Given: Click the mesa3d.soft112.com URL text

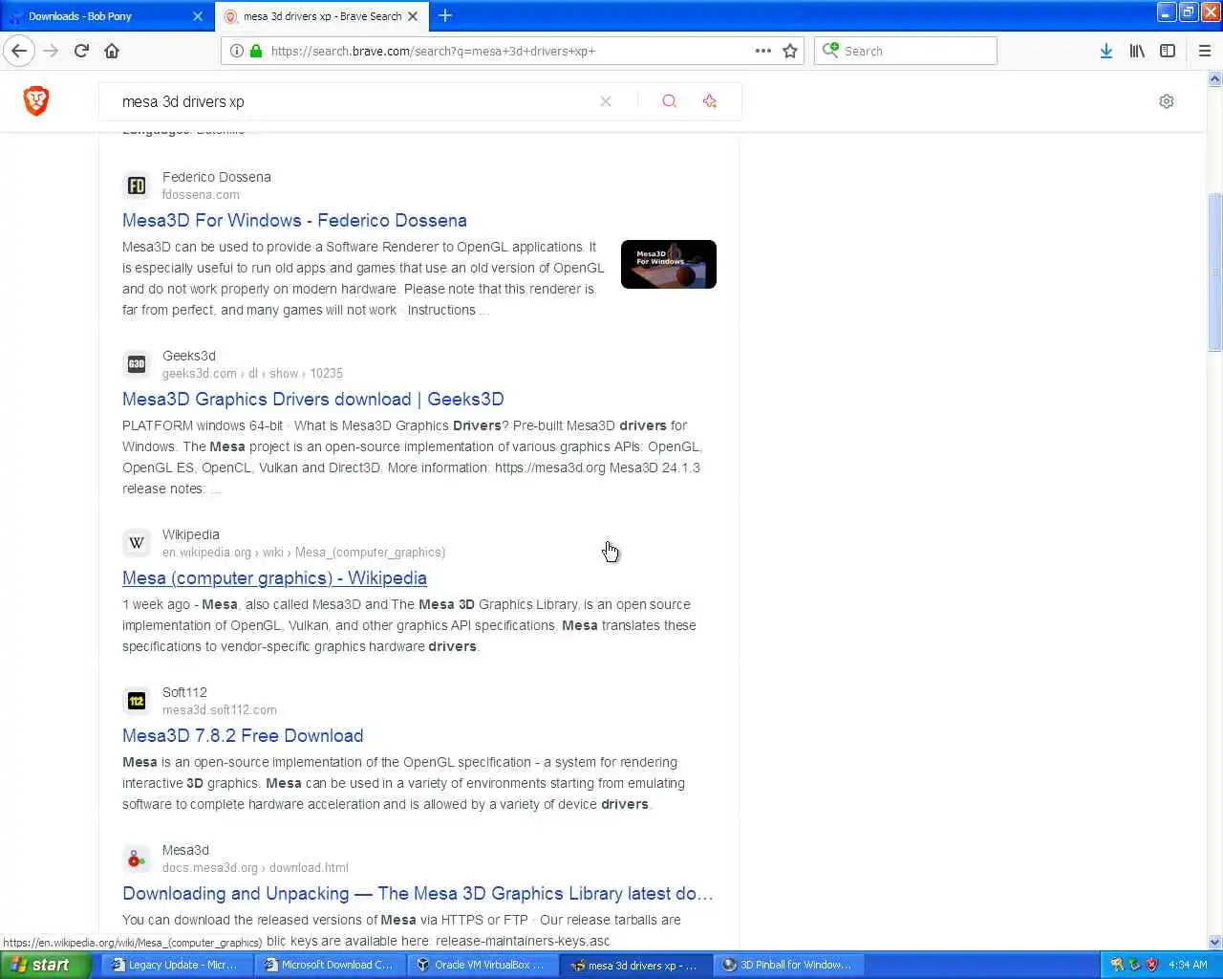Looking at the screenshot, I should coord(220,709).
